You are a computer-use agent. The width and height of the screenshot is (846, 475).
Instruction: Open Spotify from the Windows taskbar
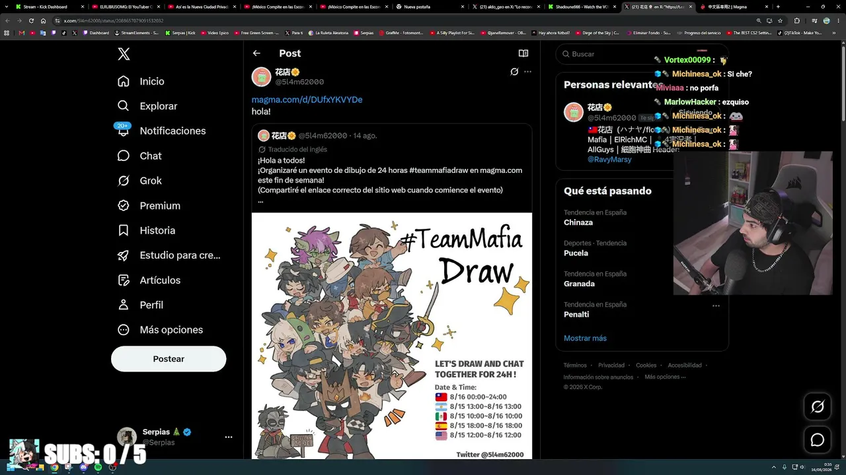[x=98, y=468]
